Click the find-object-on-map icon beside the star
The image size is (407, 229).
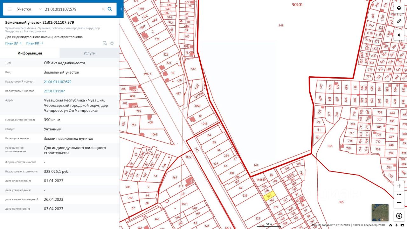tap(105, 43)
